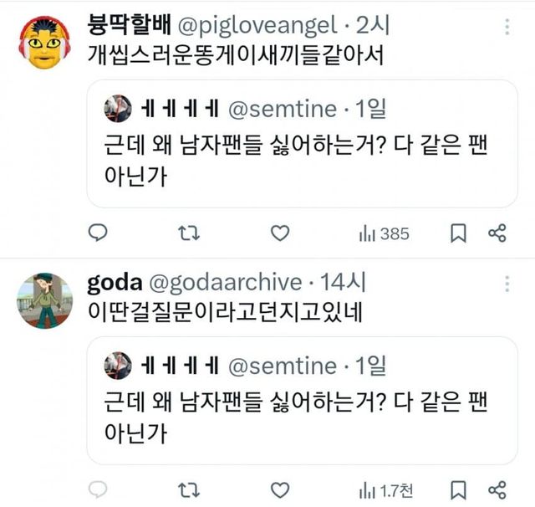
Task: Like the first tweet with 385 views
Action: [281, 233]
